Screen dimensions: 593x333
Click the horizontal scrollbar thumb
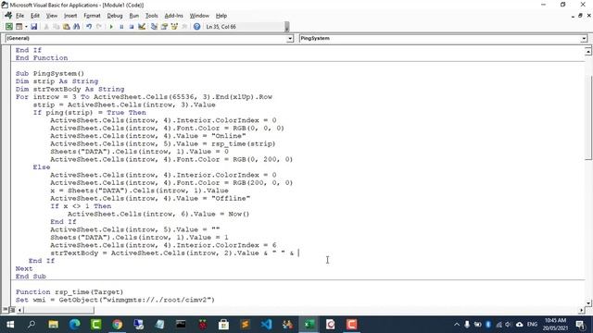[58, 310]
